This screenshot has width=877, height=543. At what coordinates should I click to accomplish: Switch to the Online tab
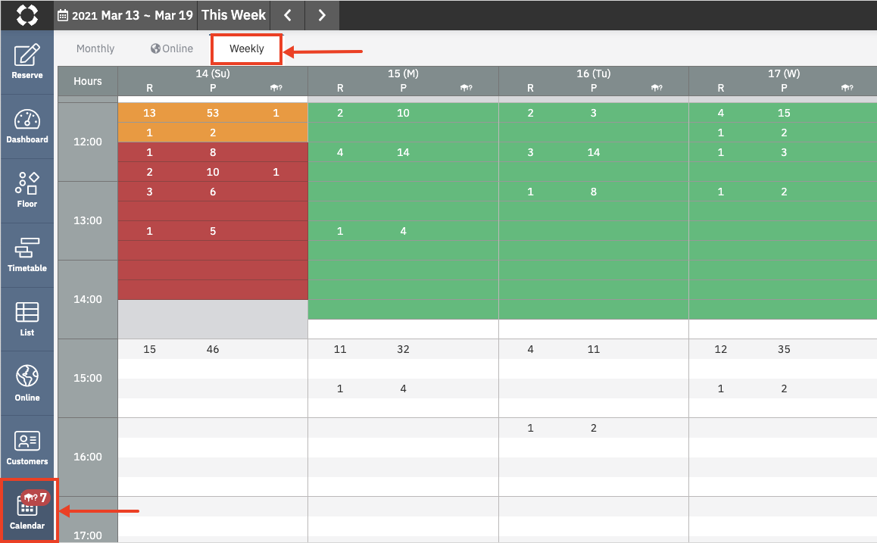coord(172,48)
